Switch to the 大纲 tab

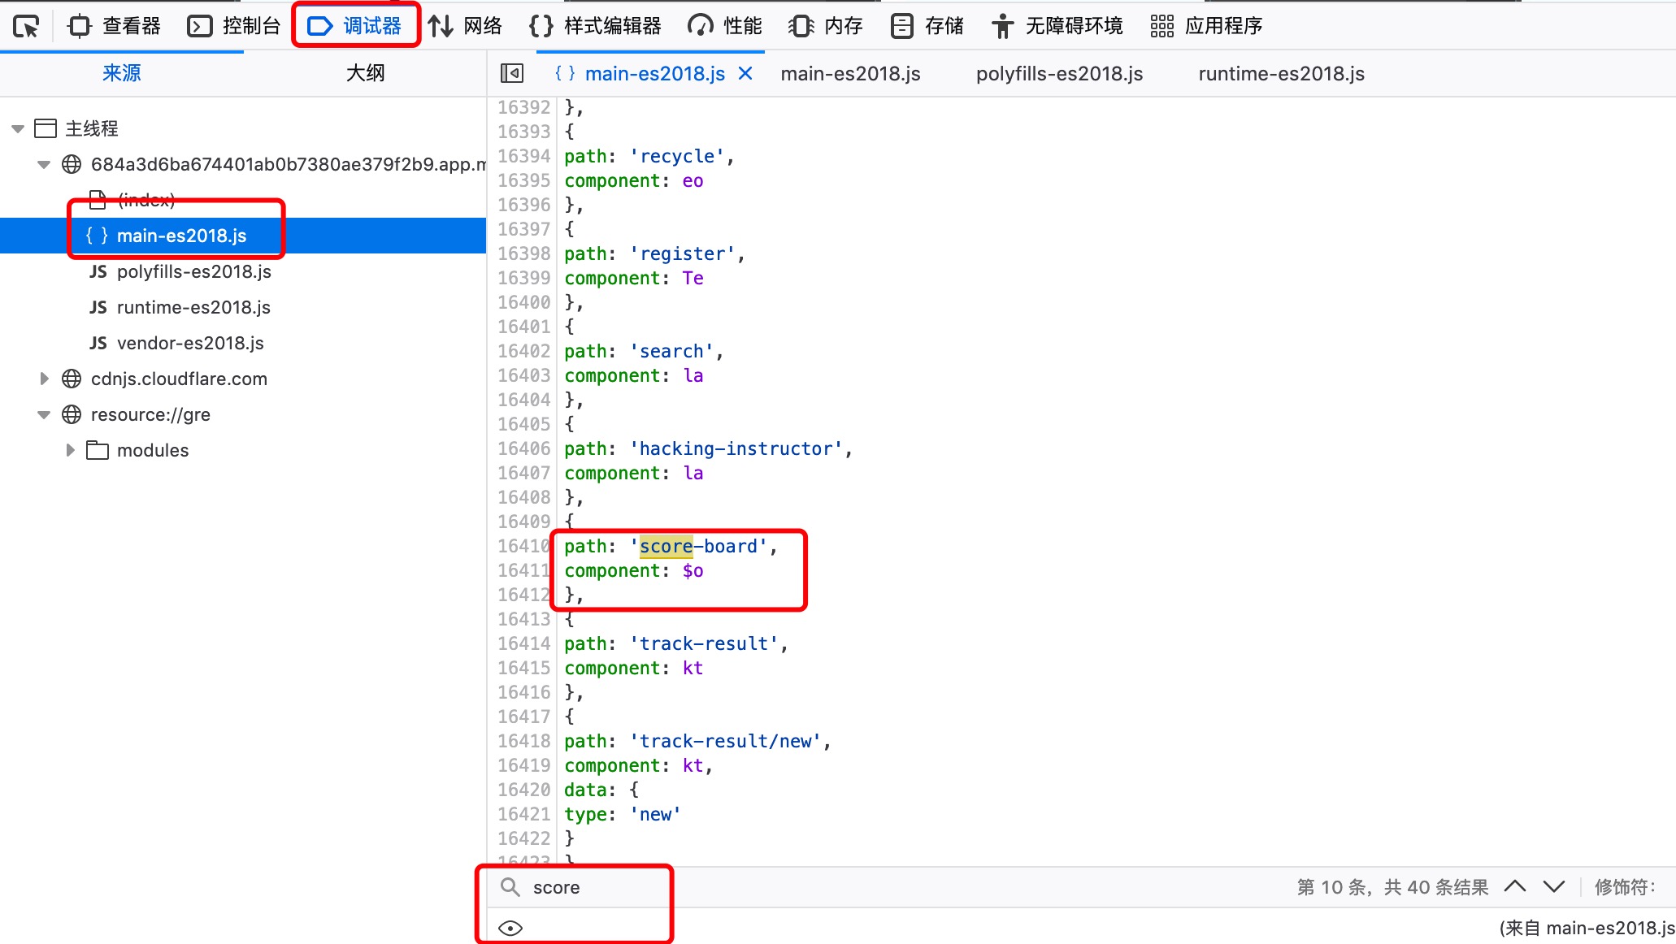(x=364, y=72)
